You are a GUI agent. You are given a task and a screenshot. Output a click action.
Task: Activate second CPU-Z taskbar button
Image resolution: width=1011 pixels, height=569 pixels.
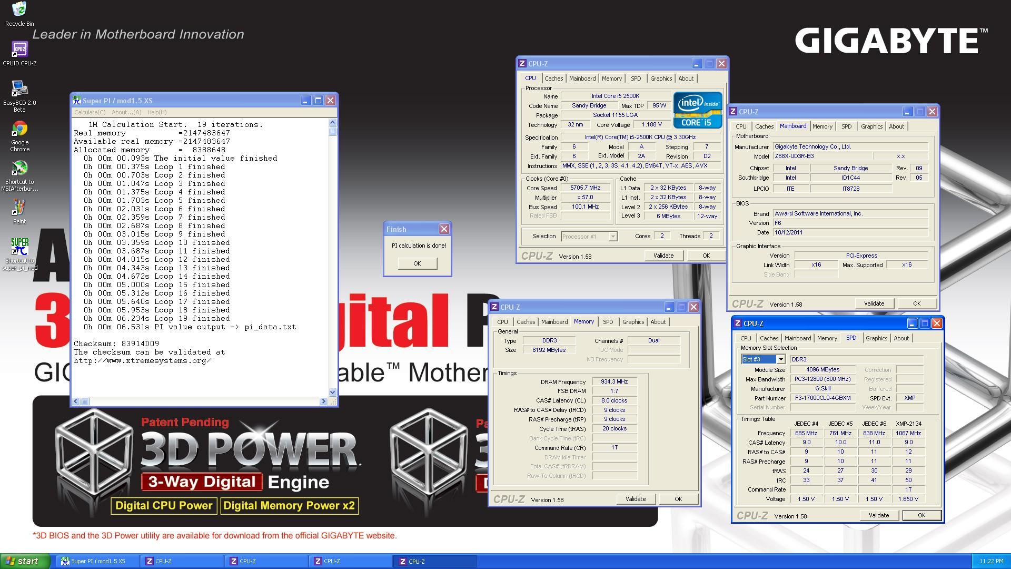coord(266,561)
